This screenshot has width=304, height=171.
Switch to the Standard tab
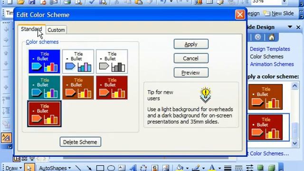[x=31, y=29]
